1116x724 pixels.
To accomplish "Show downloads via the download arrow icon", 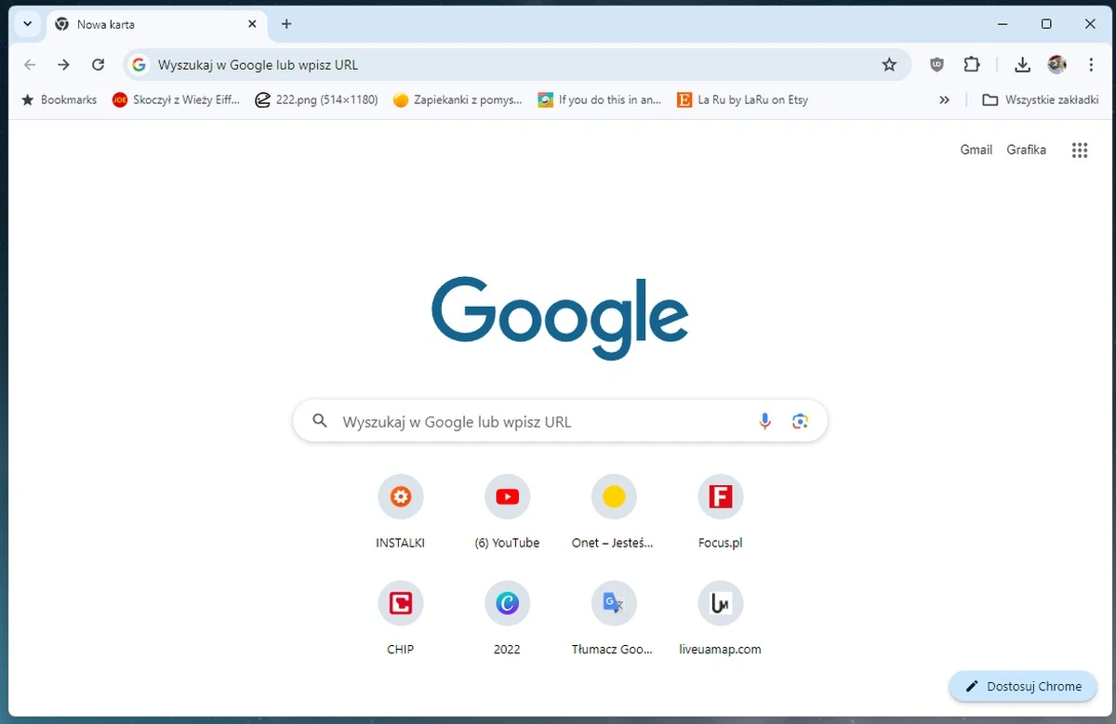I will [1022, 64].
